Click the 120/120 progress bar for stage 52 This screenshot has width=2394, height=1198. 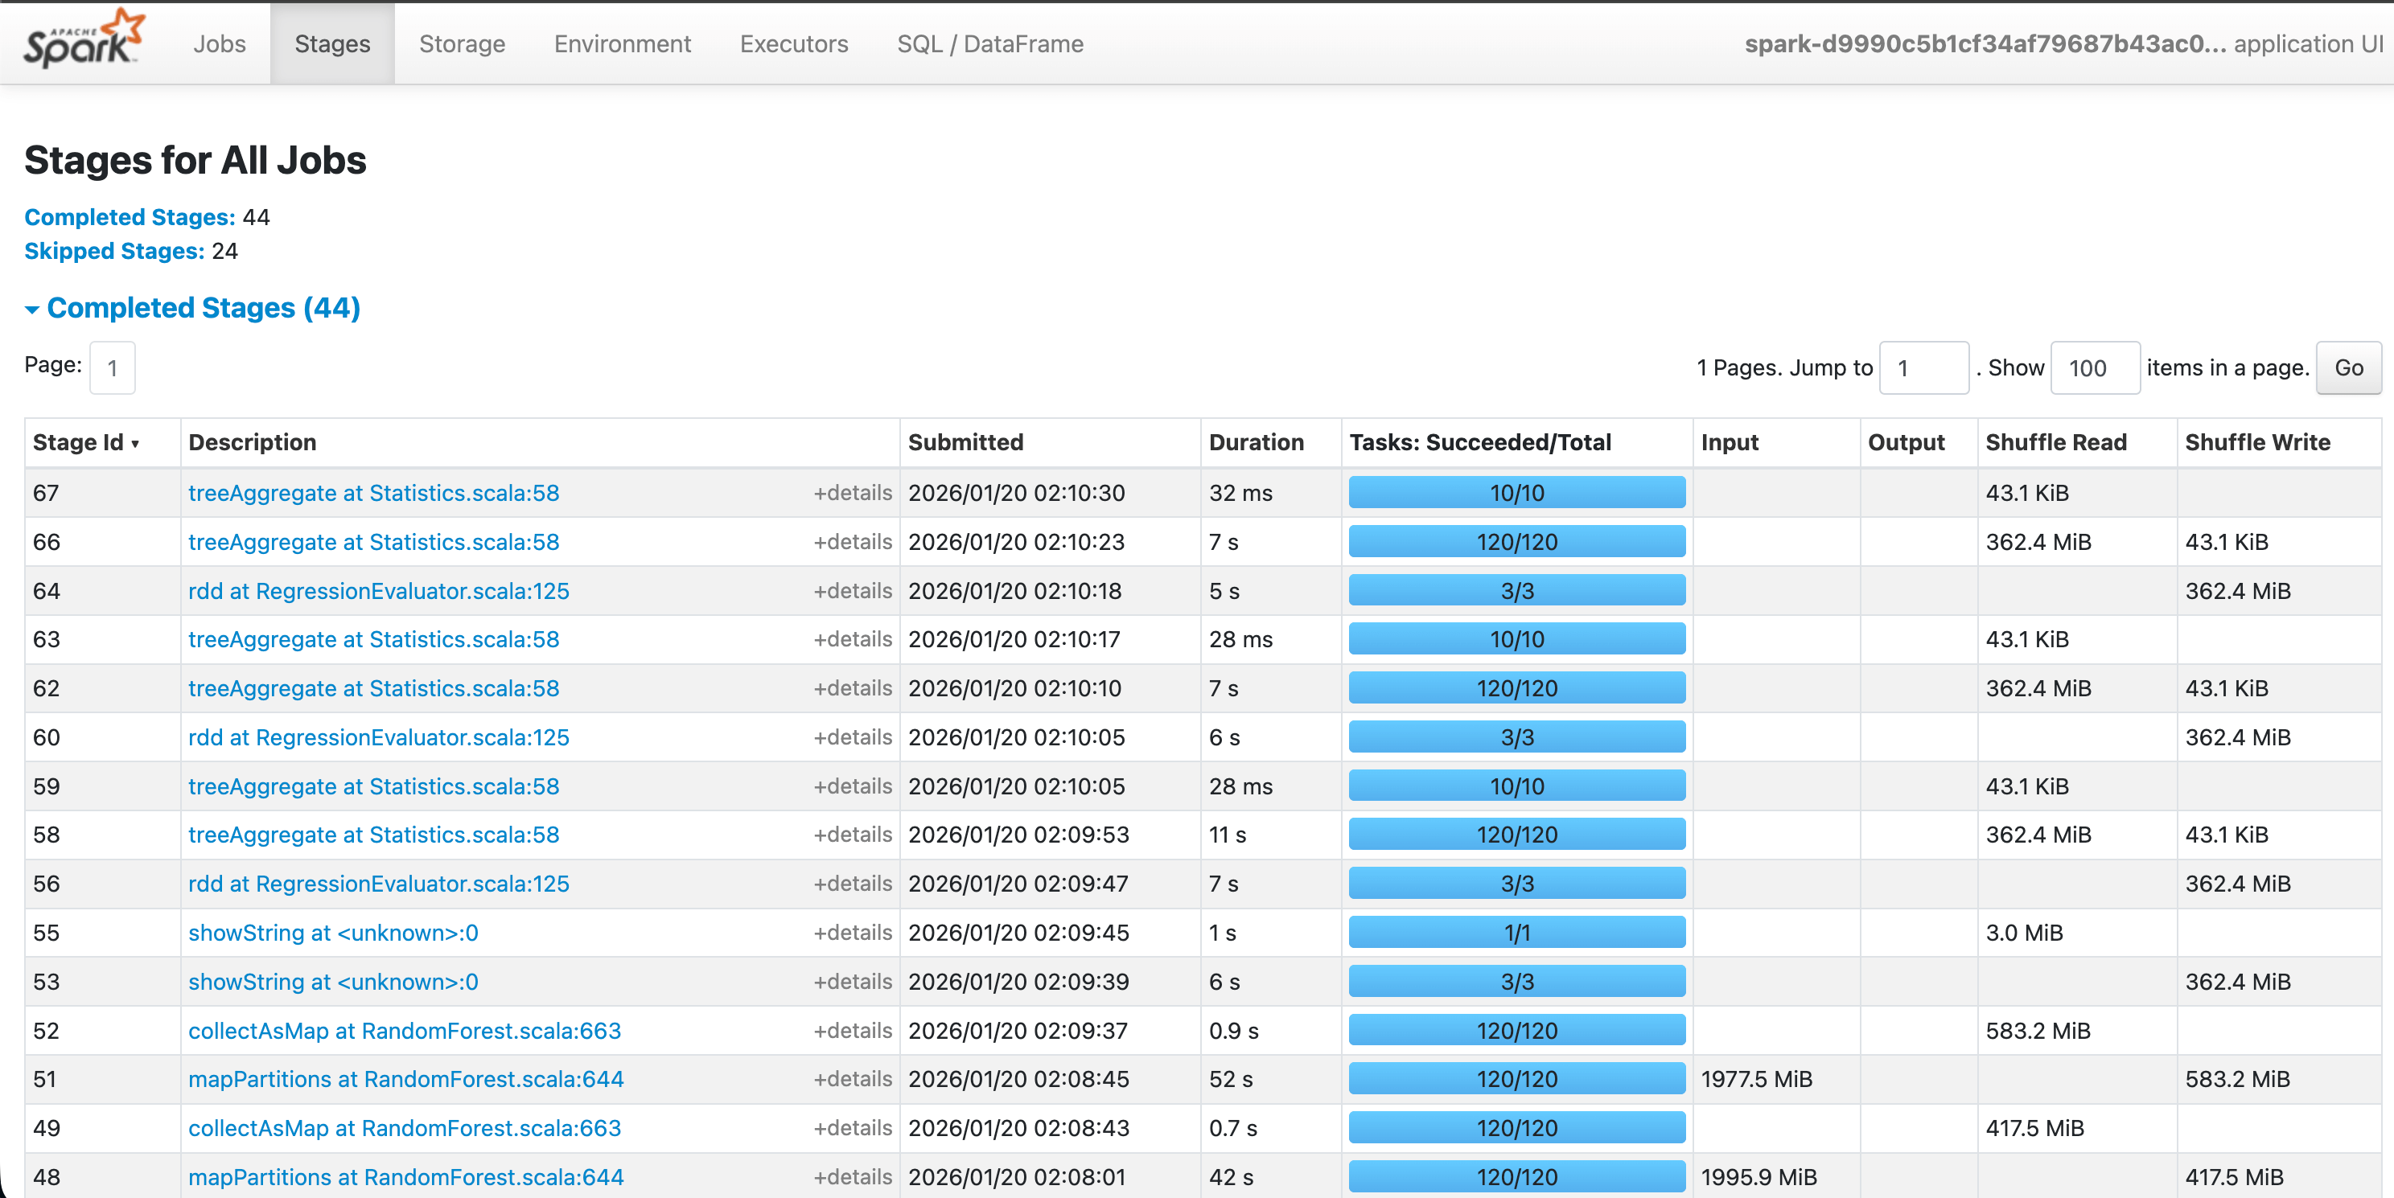[1516, 1031]
